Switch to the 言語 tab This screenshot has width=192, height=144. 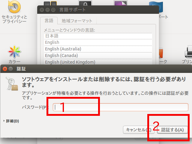pos(49,21)
